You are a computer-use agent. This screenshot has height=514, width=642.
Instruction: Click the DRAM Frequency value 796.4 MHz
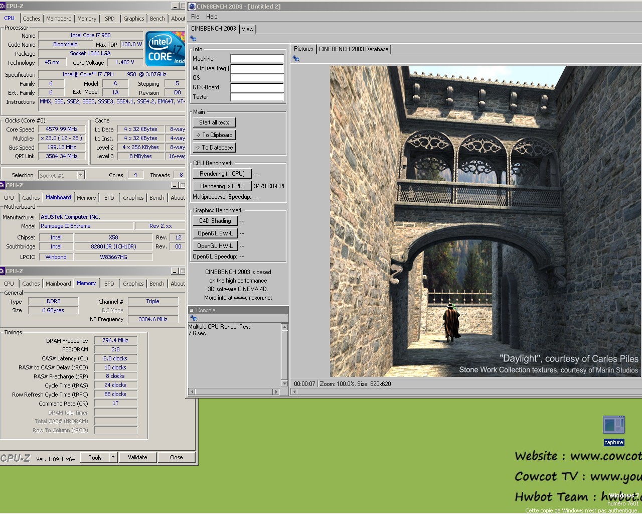[115, 340]
